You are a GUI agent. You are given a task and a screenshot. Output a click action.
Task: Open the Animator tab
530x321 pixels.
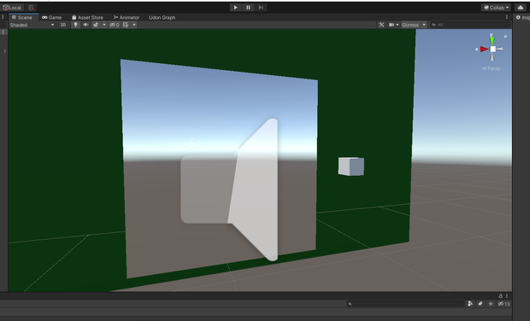point(127,17)
